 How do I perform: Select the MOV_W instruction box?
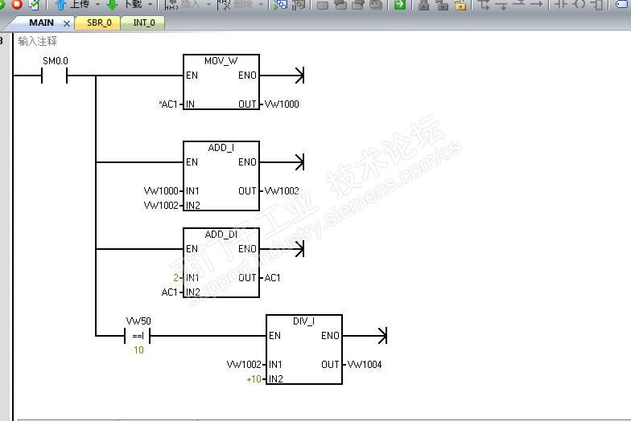click(221, 82)
